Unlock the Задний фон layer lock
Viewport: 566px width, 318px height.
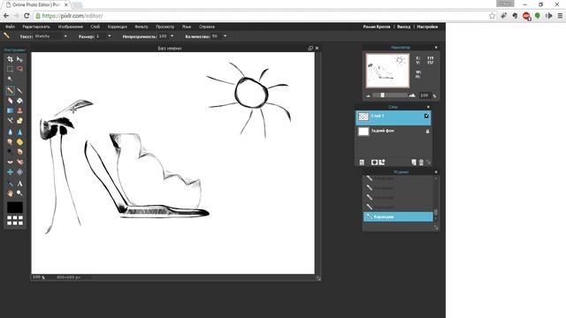pyautogui.click(x=427, y=132)
